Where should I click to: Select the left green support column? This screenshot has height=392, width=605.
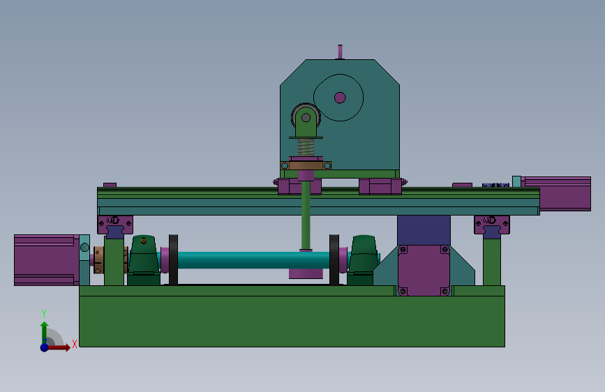tap(114, 262)
